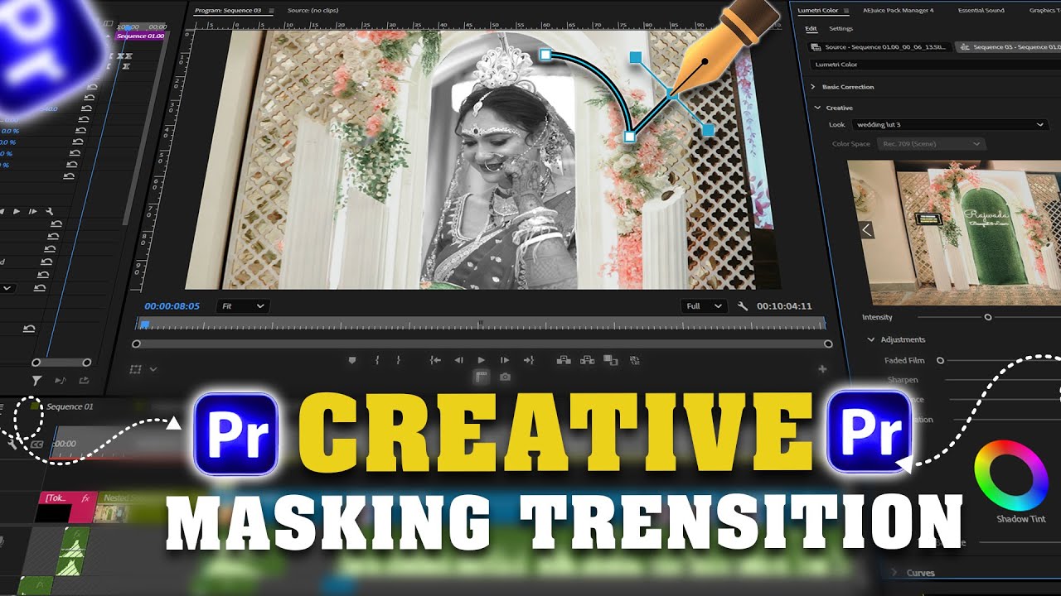Click the Mark Out bracket icon

399,360
